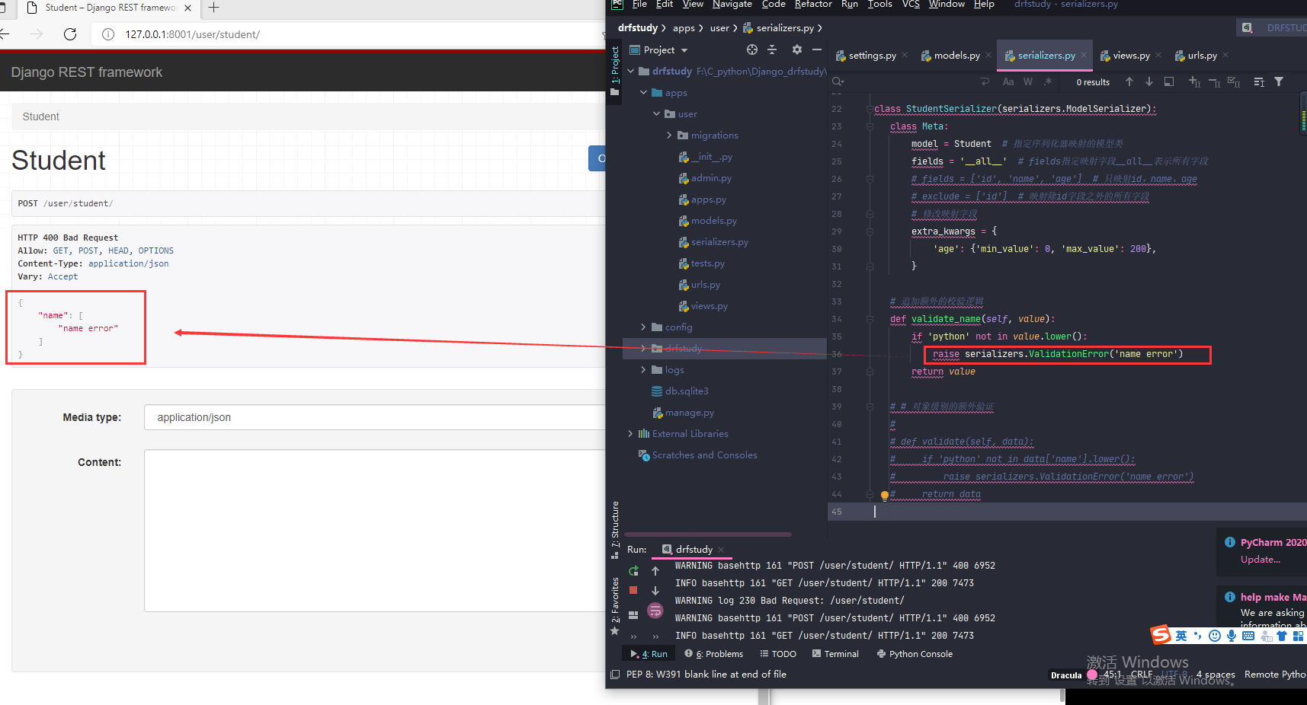The height and width of the screenshot is (705, 1307).
Task: Toggle Match Case in PyCharm search bar
Action: click(x=1008, y=81)
